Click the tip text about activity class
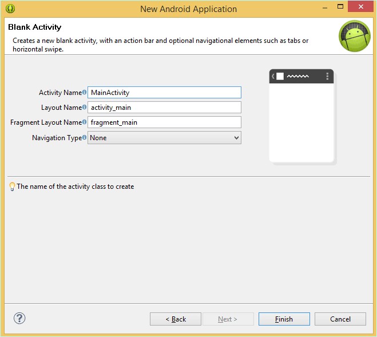Viewport: 377px width, 337px height. tap(76, 187)
